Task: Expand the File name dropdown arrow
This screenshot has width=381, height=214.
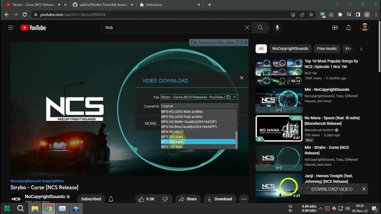Action: coord(235,97)
